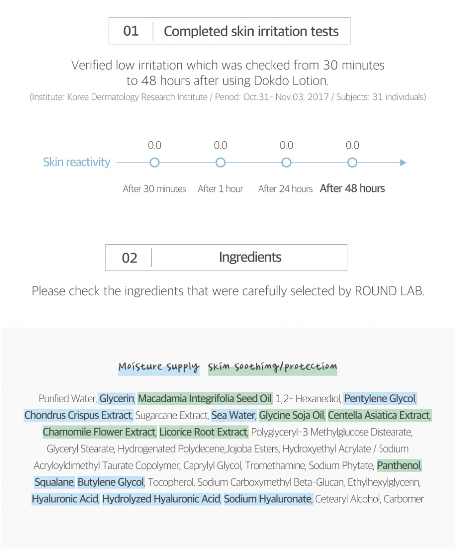Click the arrowhead ending the reactivity timeline
The width and height of the screenshot is (455, 549).
(x=402, y=162)
